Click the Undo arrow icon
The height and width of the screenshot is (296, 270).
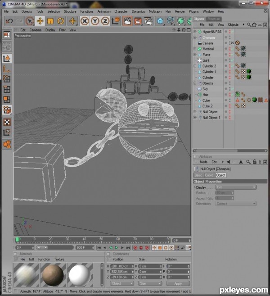coord(9,21)
